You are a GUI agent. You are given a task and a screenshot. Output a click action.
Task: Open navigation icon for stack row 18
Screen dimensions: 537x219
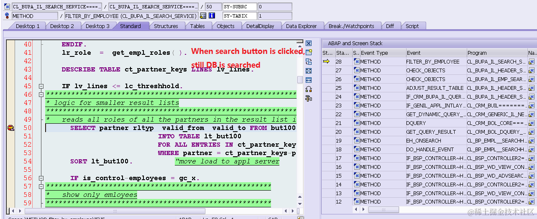(532, 149)
